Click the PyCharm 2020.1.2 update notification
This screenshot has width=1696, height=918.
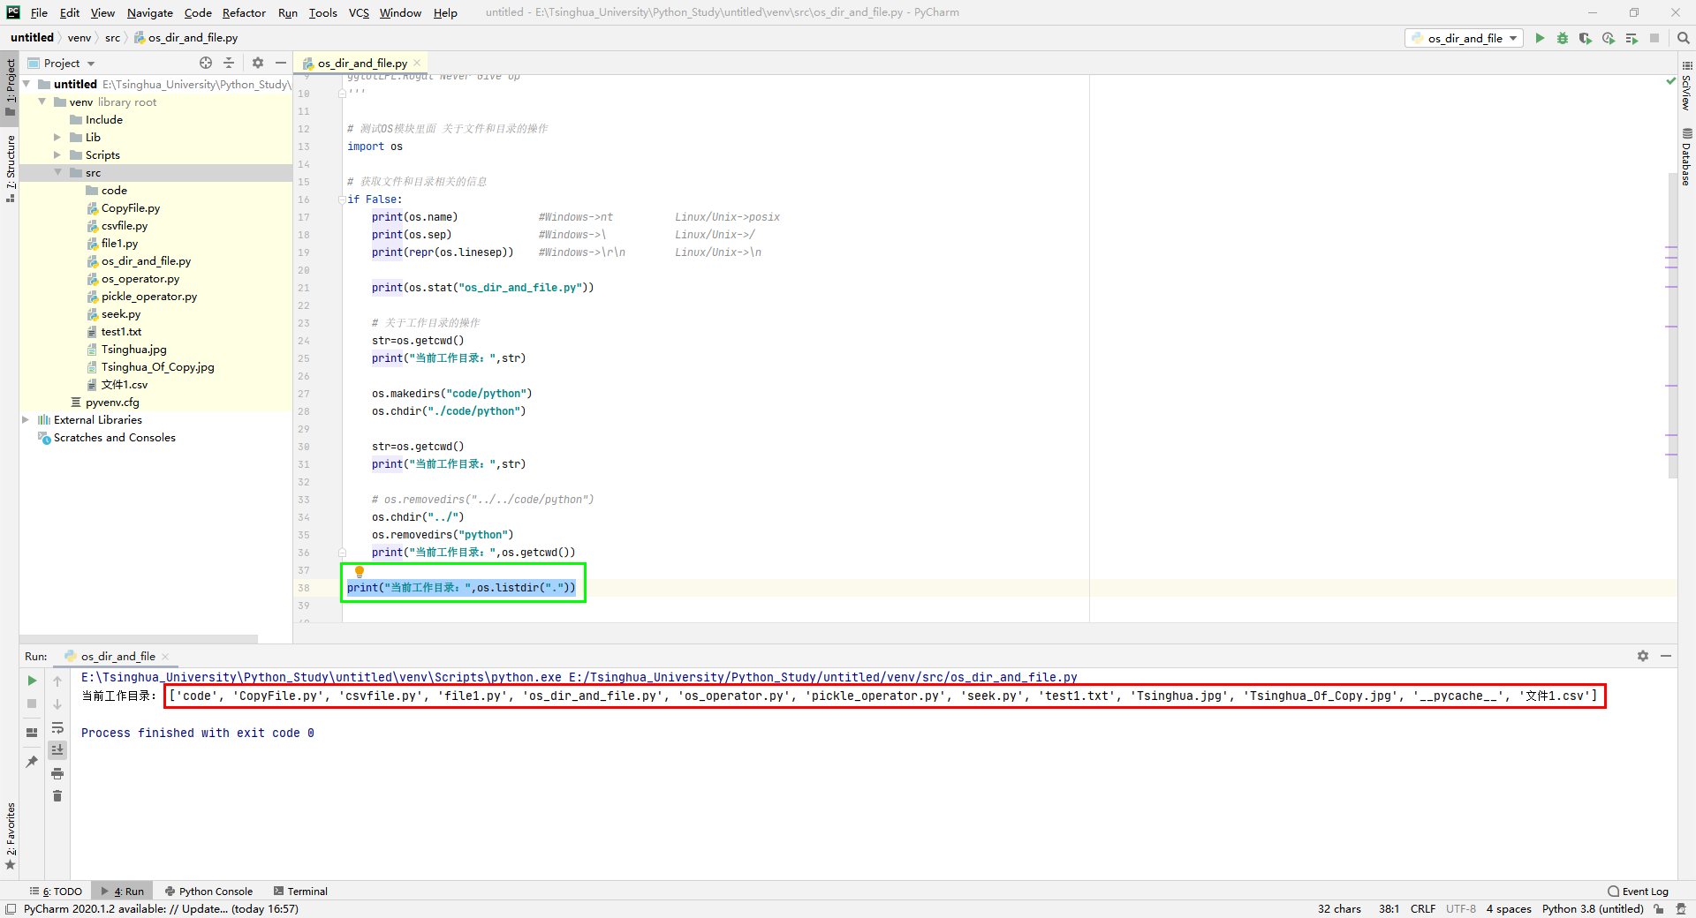161,909
